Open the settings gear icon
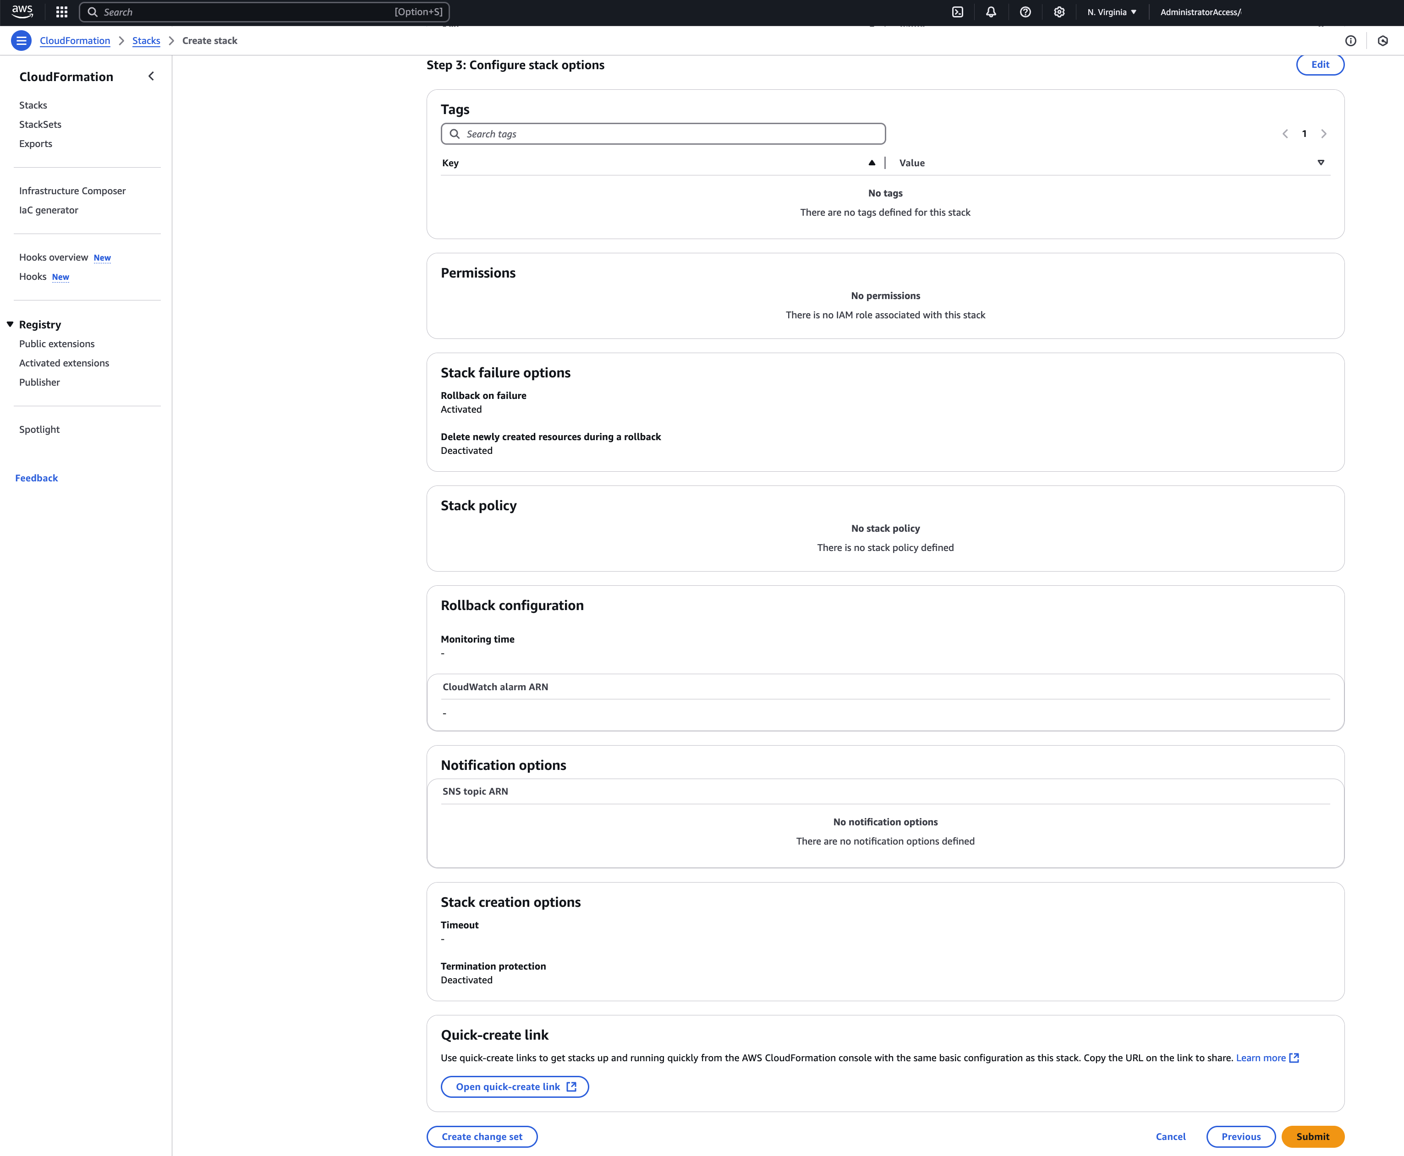Viewport: 1404px width, 1156px height. [1059, 12]
